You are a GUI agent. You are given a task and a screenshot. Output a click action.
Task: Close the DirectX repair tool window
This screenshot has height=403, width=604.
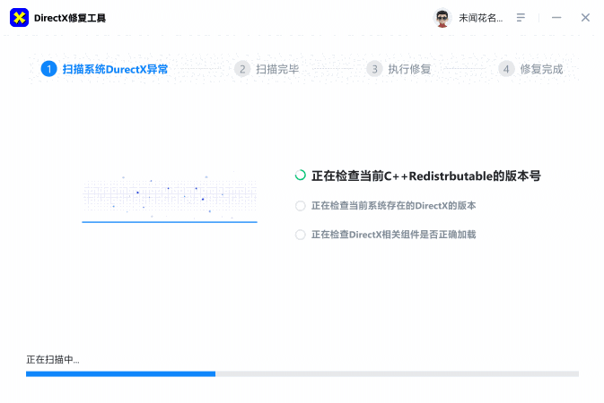click(585, 18)
